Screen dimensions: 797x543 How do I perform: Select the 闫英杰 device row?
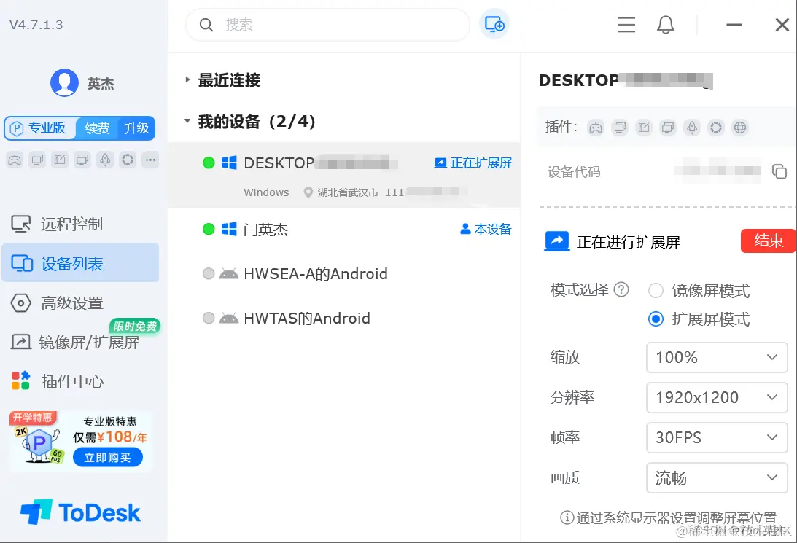(x=344, y=230)
